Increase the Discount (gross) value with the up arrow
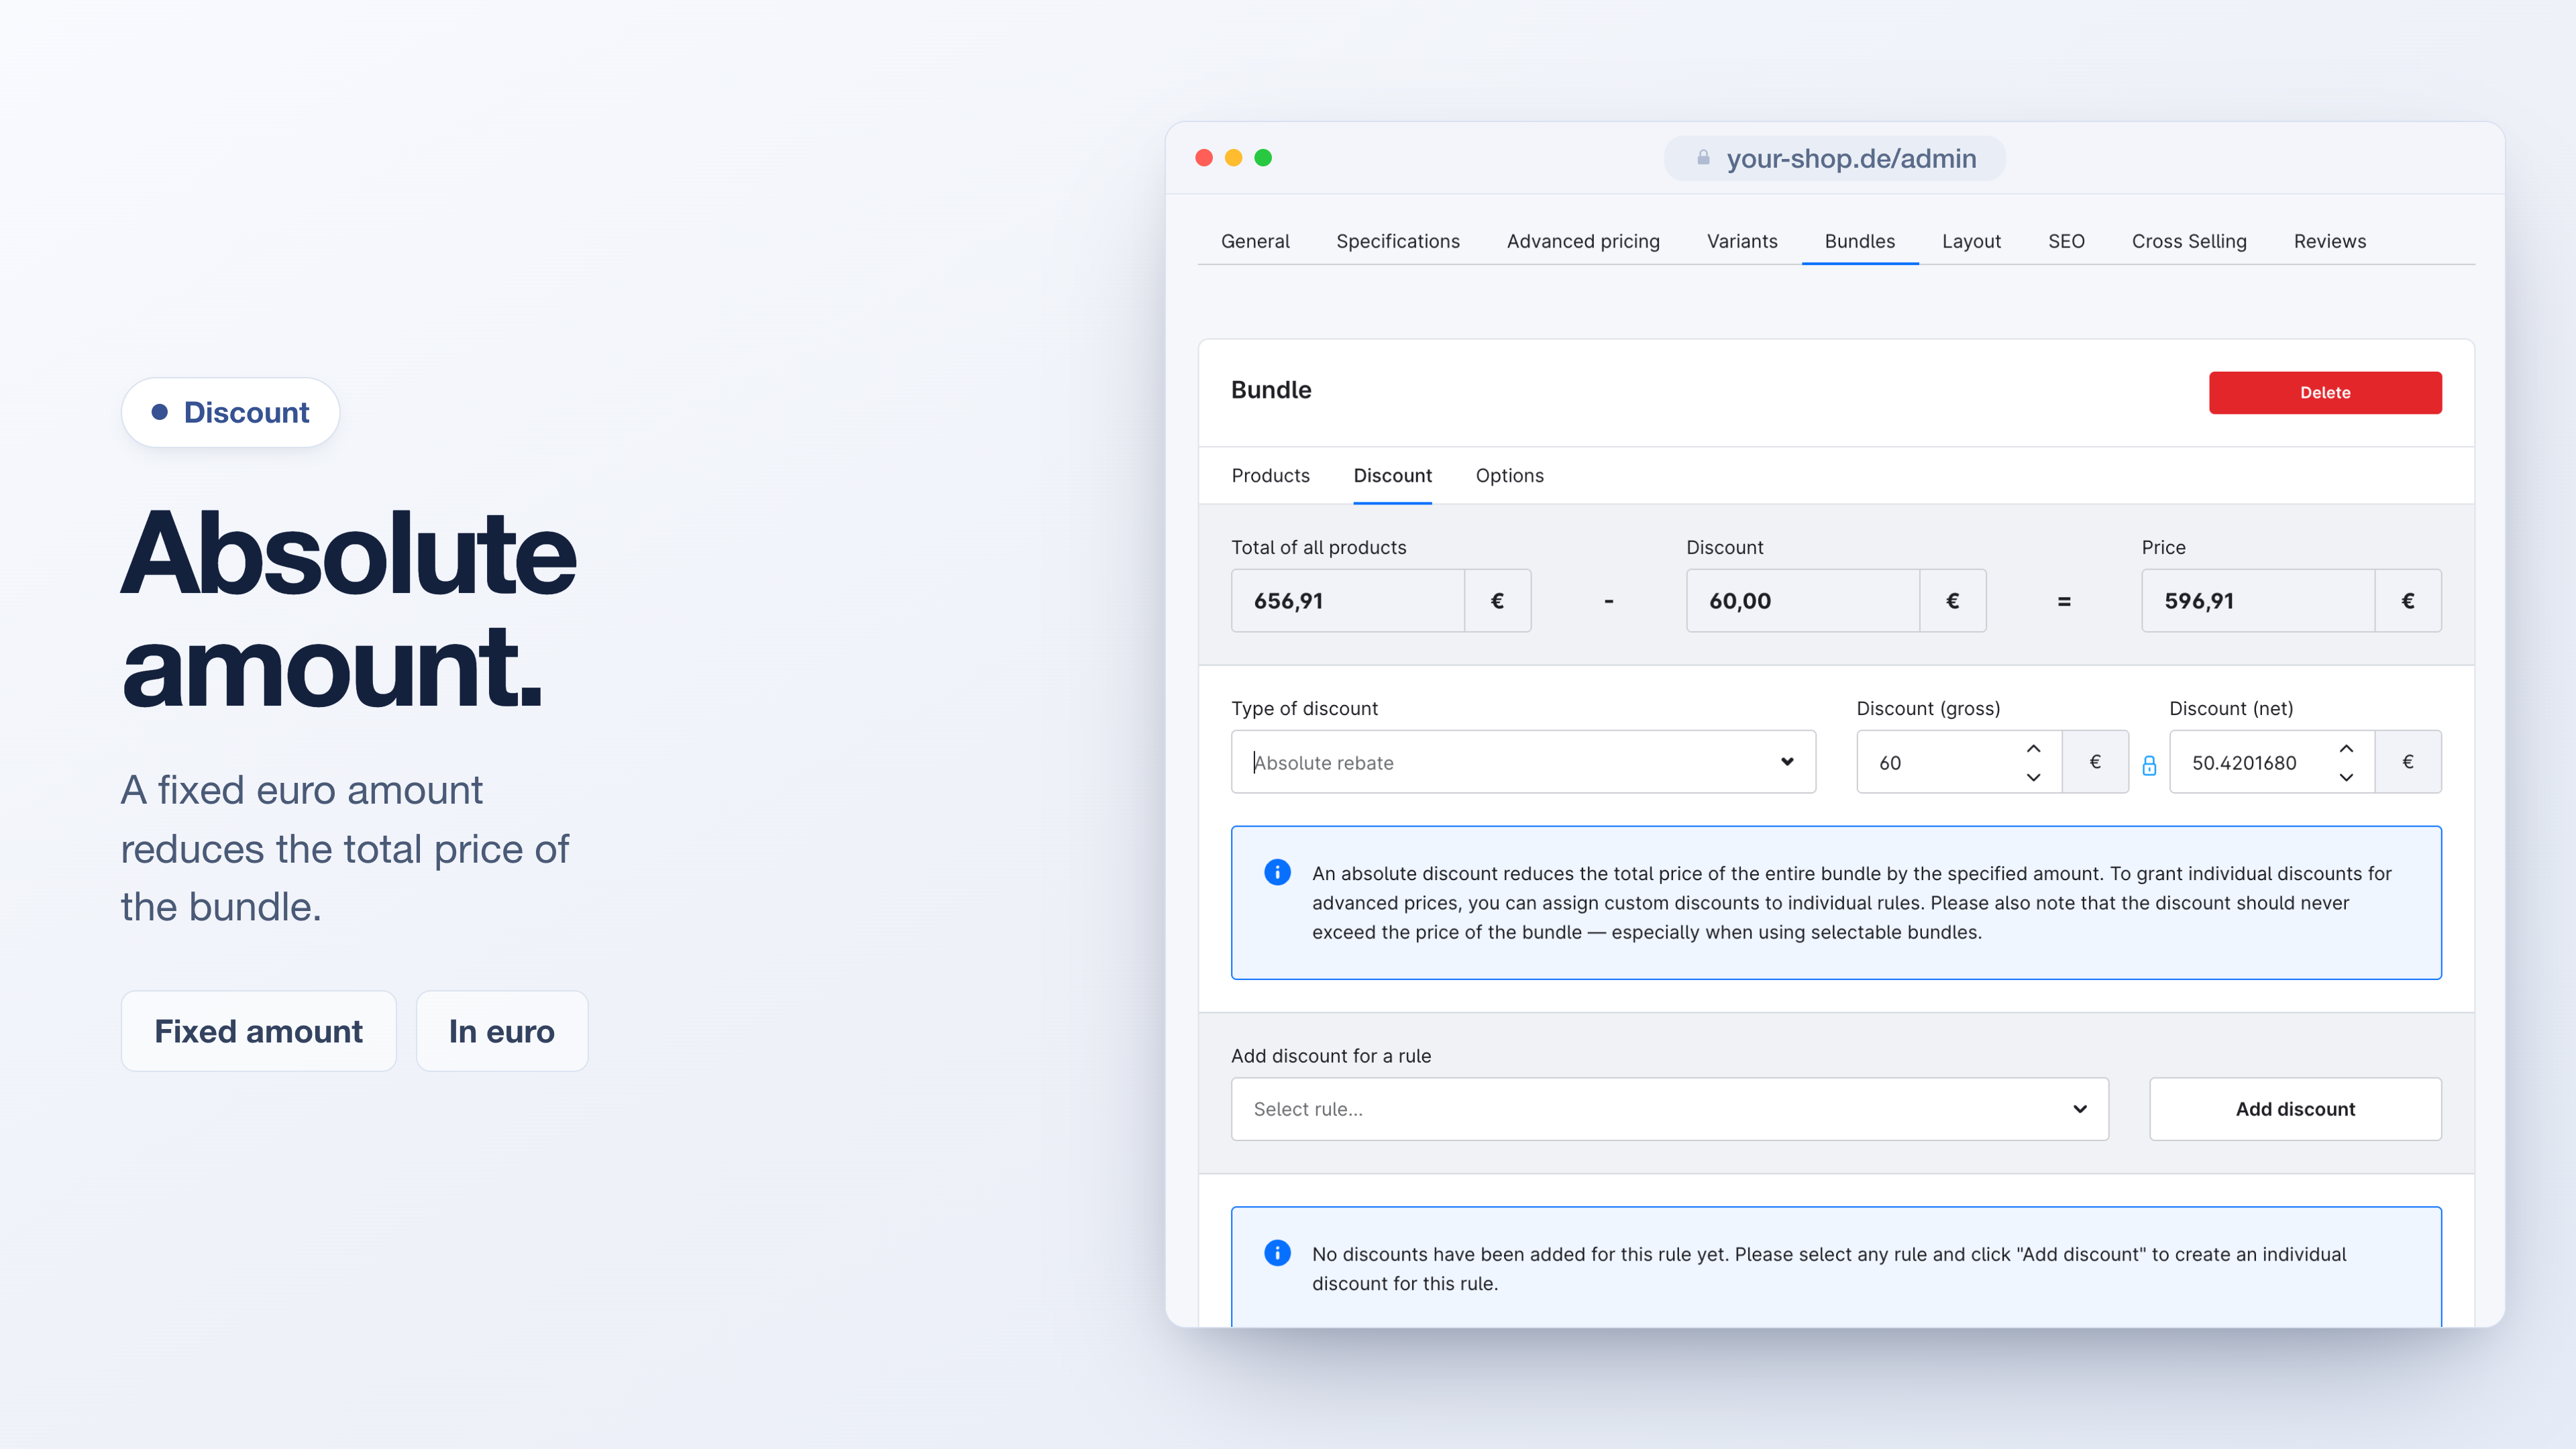 2033,748
